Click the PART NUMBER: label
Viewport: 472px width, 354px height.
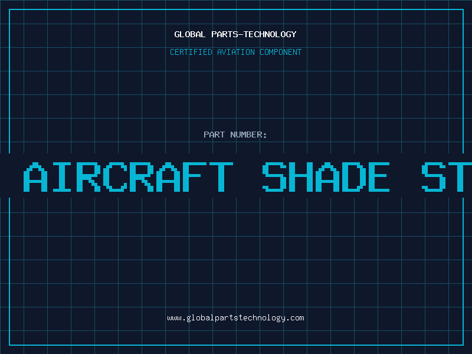235,135
